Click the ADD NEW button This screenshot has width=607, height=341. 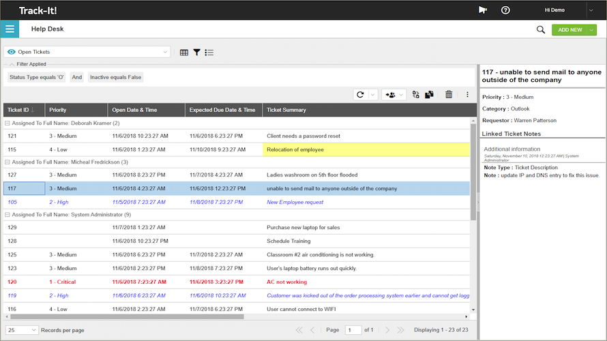click(x=569, y=30)
